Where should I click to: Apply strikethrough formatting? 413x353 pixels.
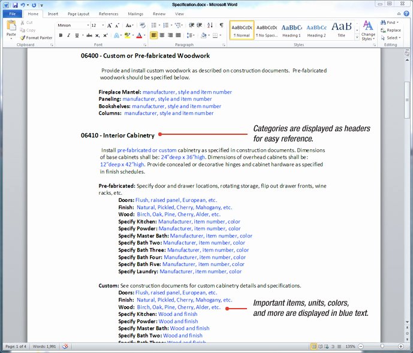click(x=89, y=35)
